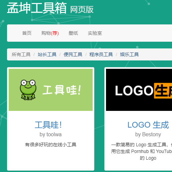The height and width of the screenshot is (172, 172).
Task: Filter by 便民工具 category
Action: point(73,54)
